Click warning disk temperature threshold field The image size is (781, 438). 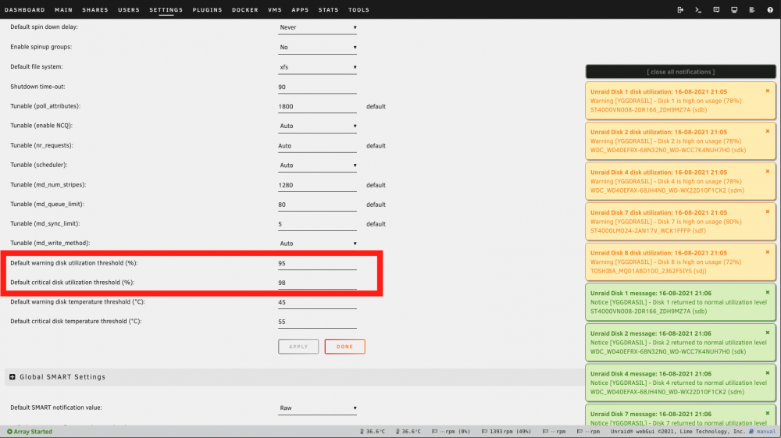(x=317, y=302)
